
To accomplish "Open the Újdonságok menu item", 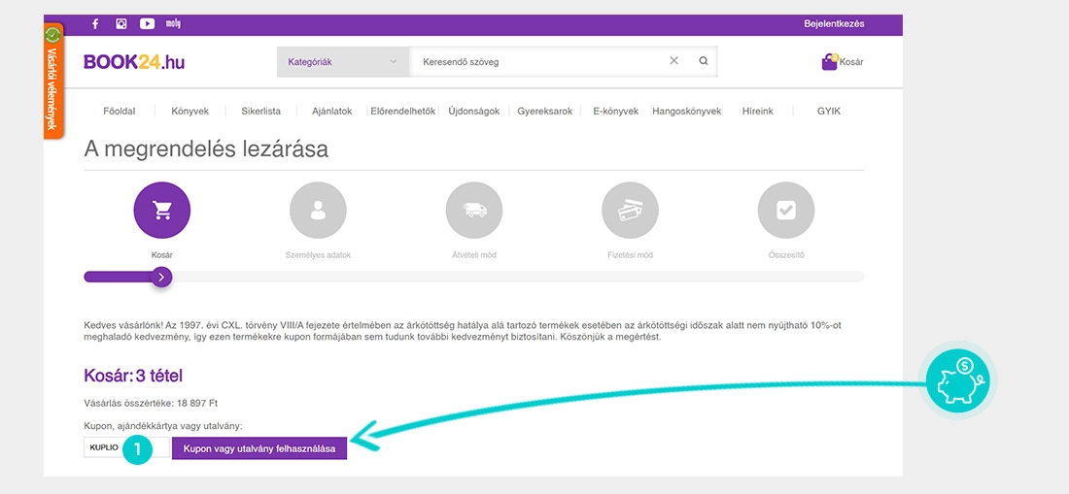I will pos(474,112).
